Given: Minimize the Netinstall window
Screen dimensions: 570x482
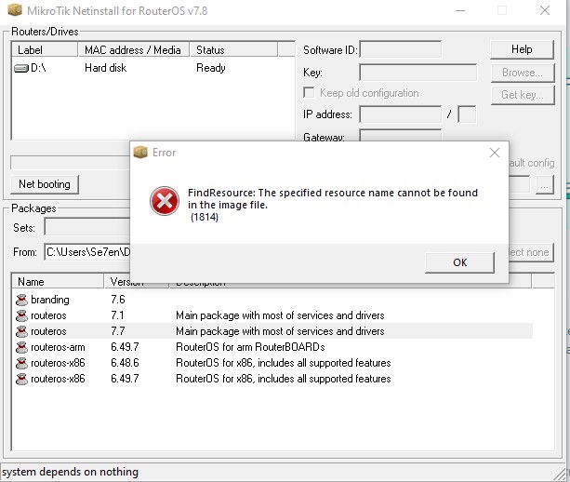Looking at the screenshot, I should [x=460, y=10].
